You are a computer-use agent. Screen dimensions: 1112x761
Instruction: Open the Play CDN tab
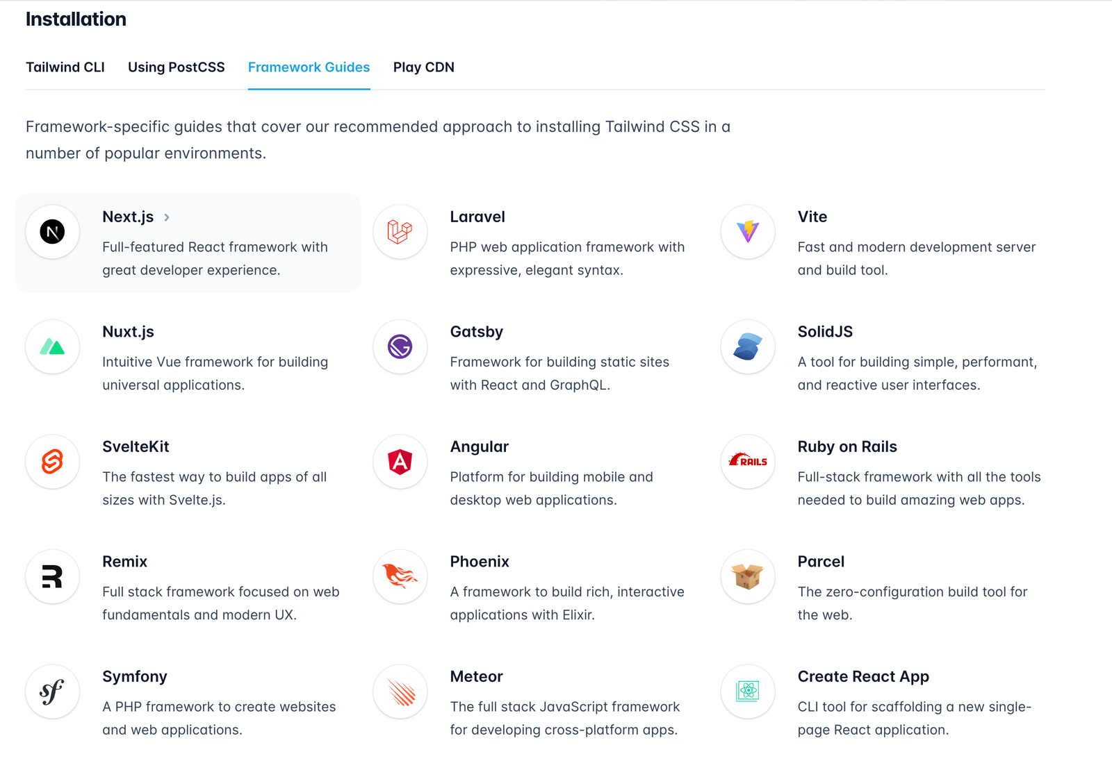[424, 67]
